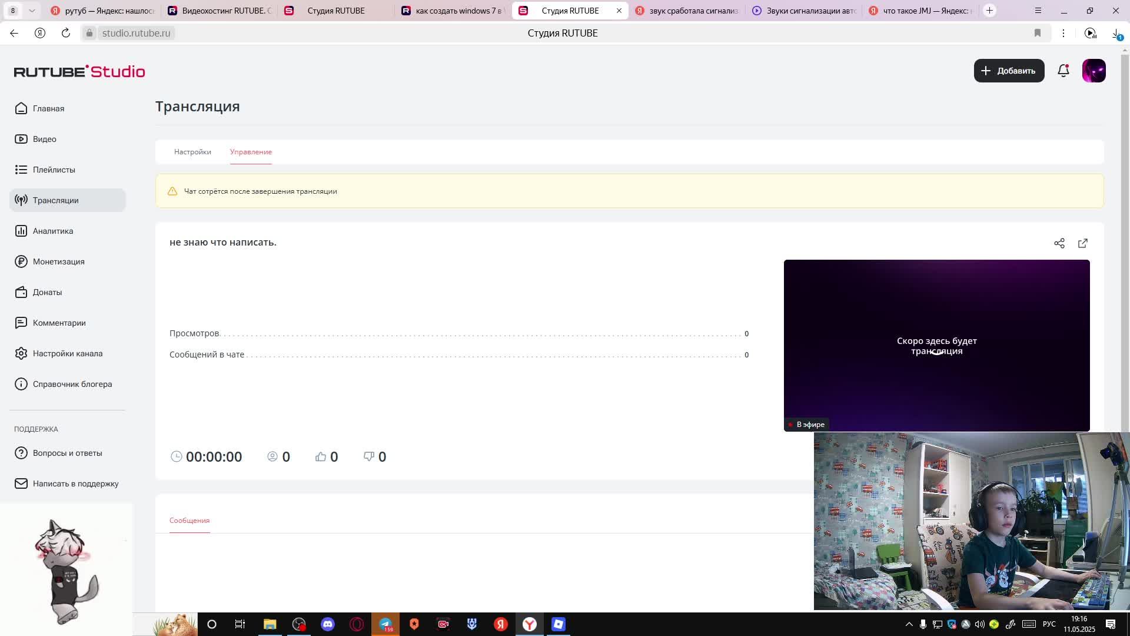1130x636 pixels.
Task: Open Discord from taskbar
Action: 328,624
